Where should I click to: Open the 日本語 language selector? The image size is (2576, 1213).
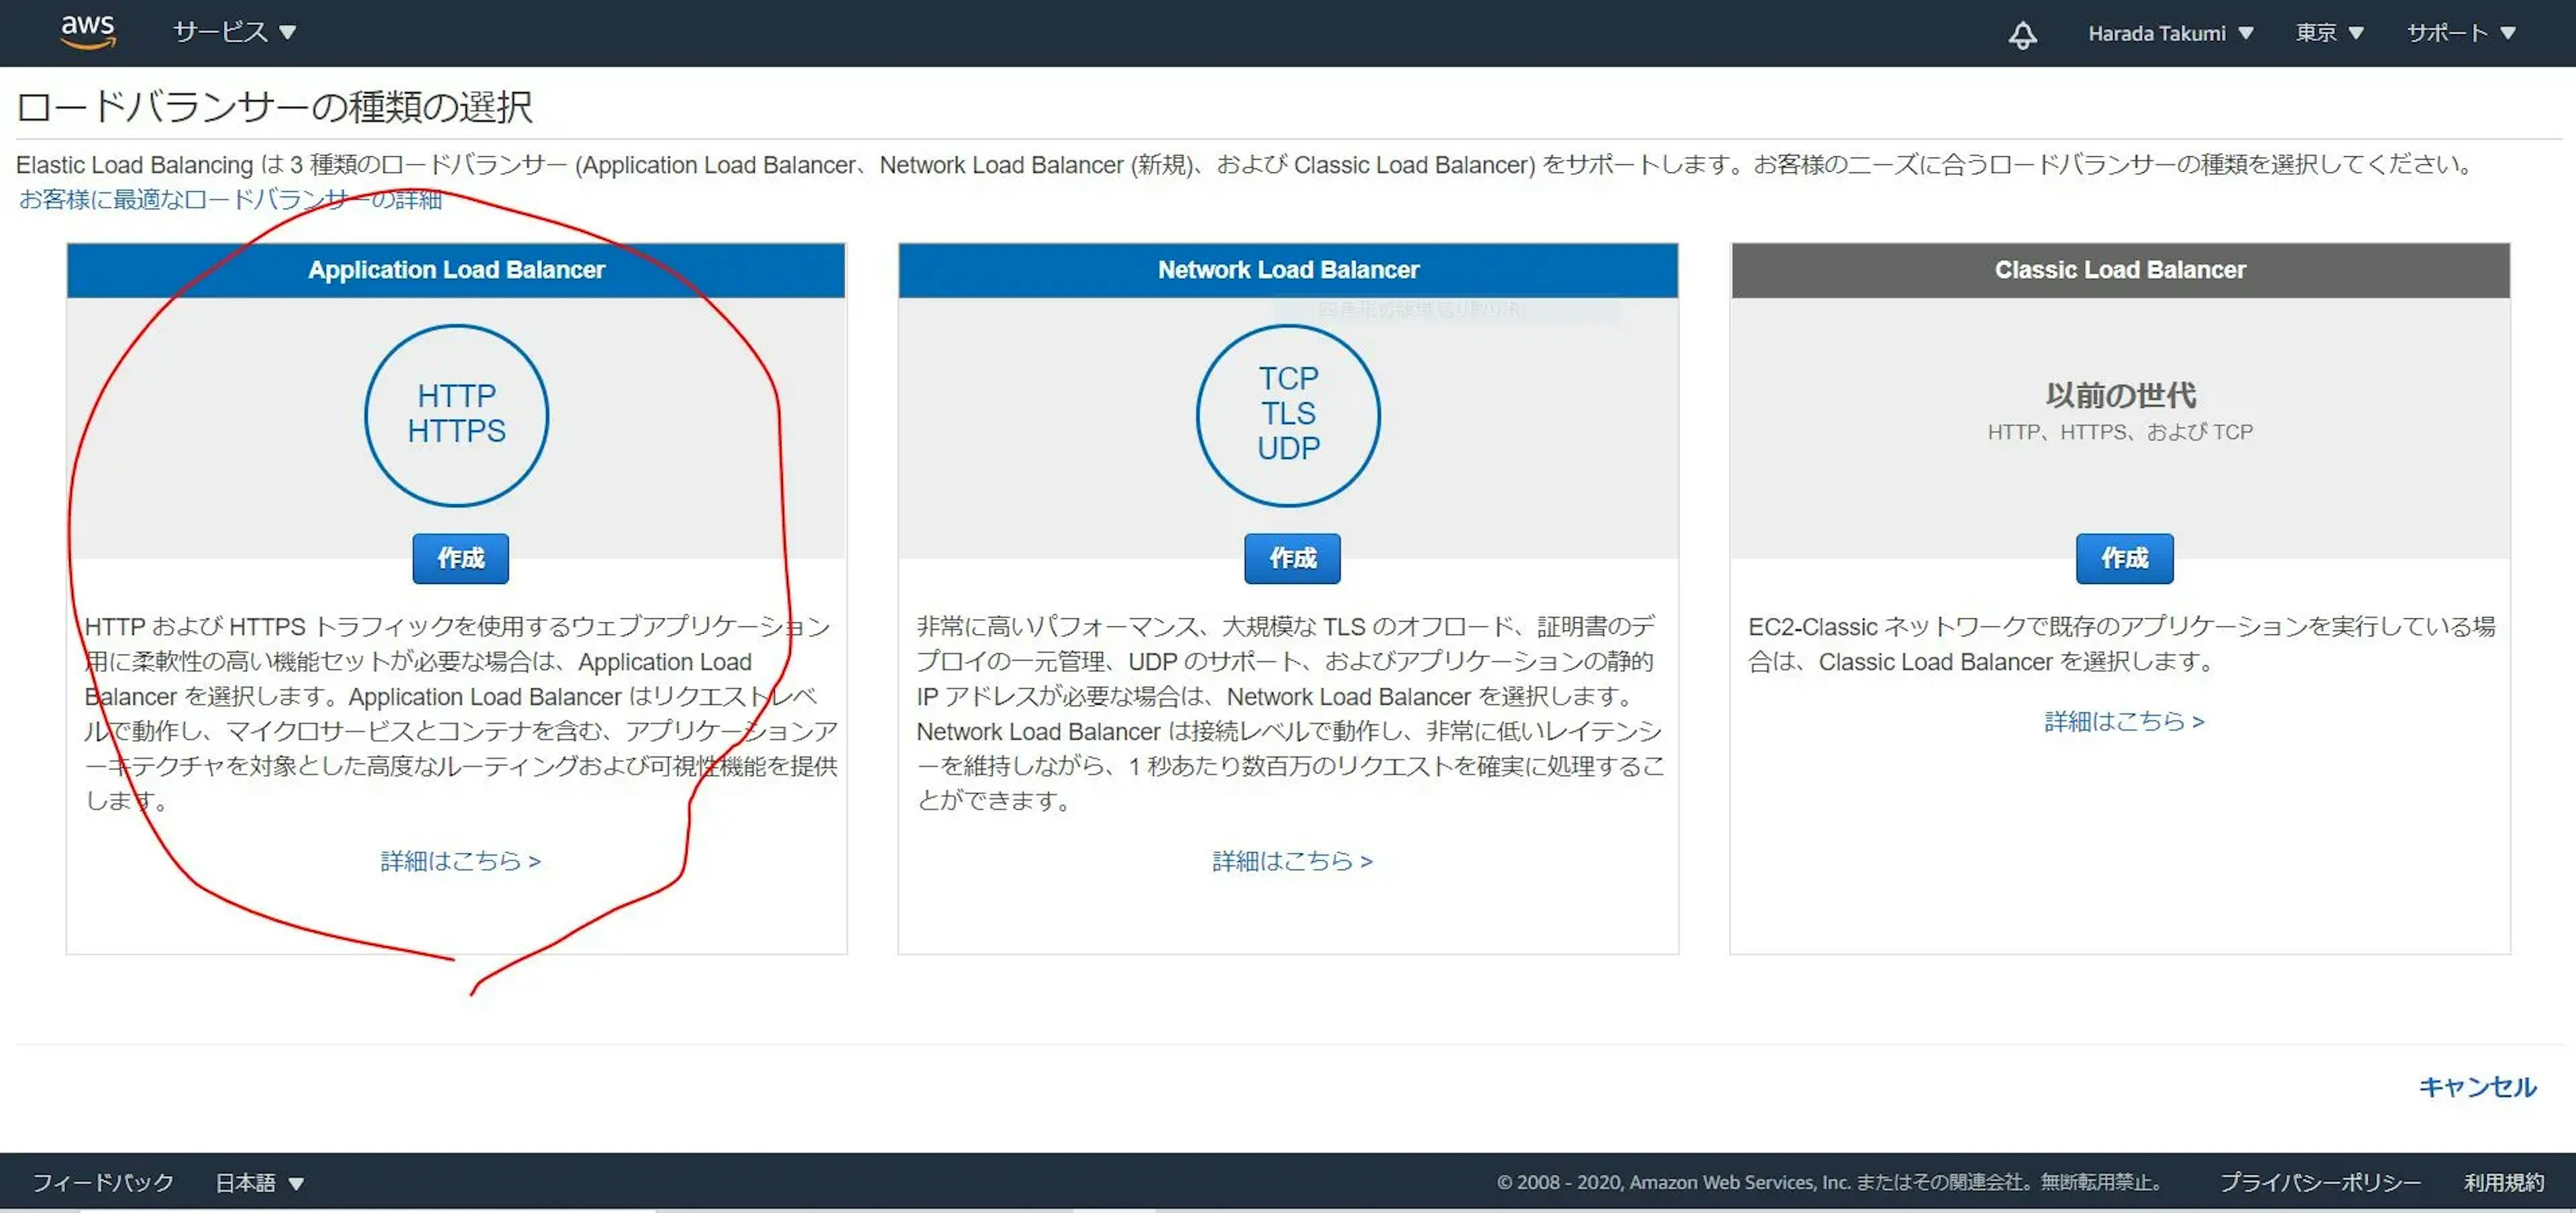coord(259,1182)
